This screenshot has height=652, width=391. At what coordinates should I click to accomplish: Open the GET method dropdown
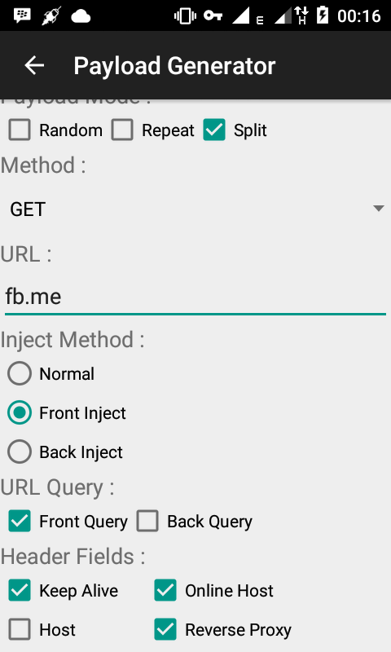tap(195, 209)
